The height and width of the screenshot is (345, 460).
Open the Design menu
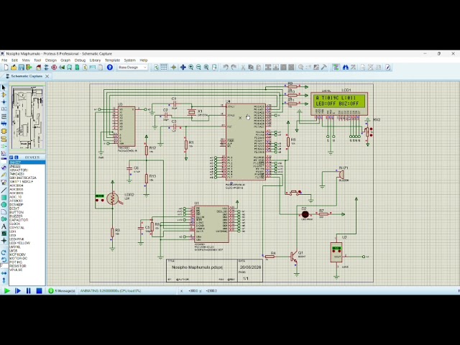pyautogui.click(x=51, y=60)
